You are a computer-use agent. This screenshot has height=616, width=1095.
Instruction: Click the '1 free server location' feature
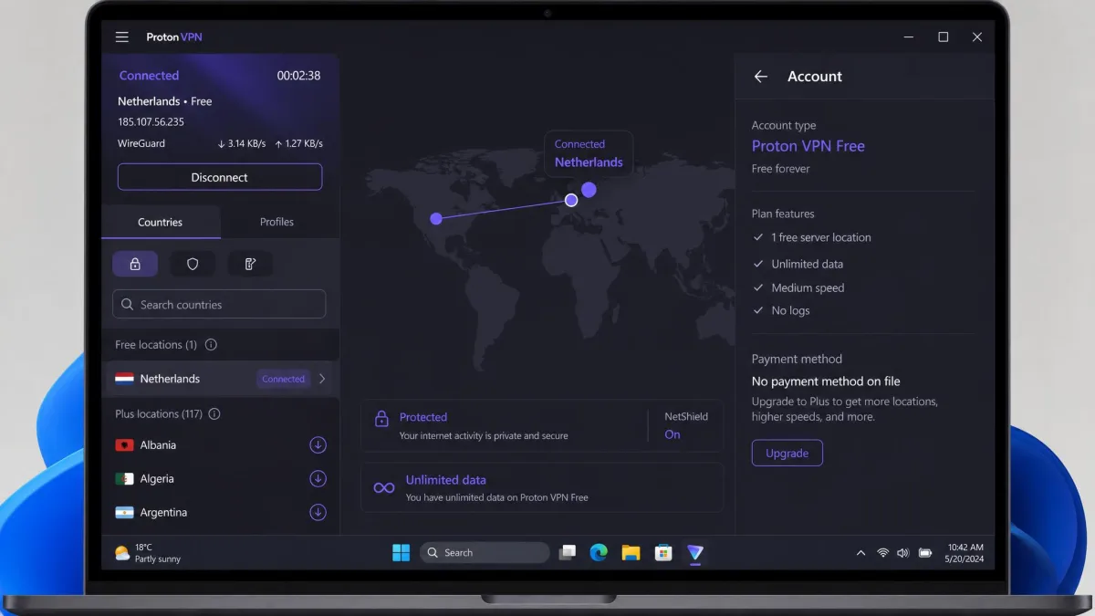tap(821, 237)
